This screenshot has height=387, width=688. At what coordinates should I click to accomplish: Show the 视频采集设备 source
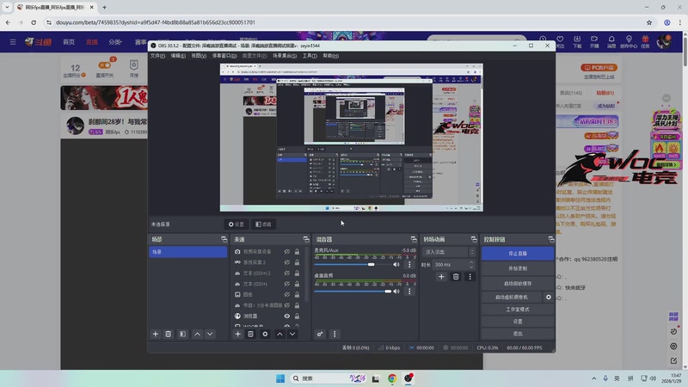[x=287, y=251]
